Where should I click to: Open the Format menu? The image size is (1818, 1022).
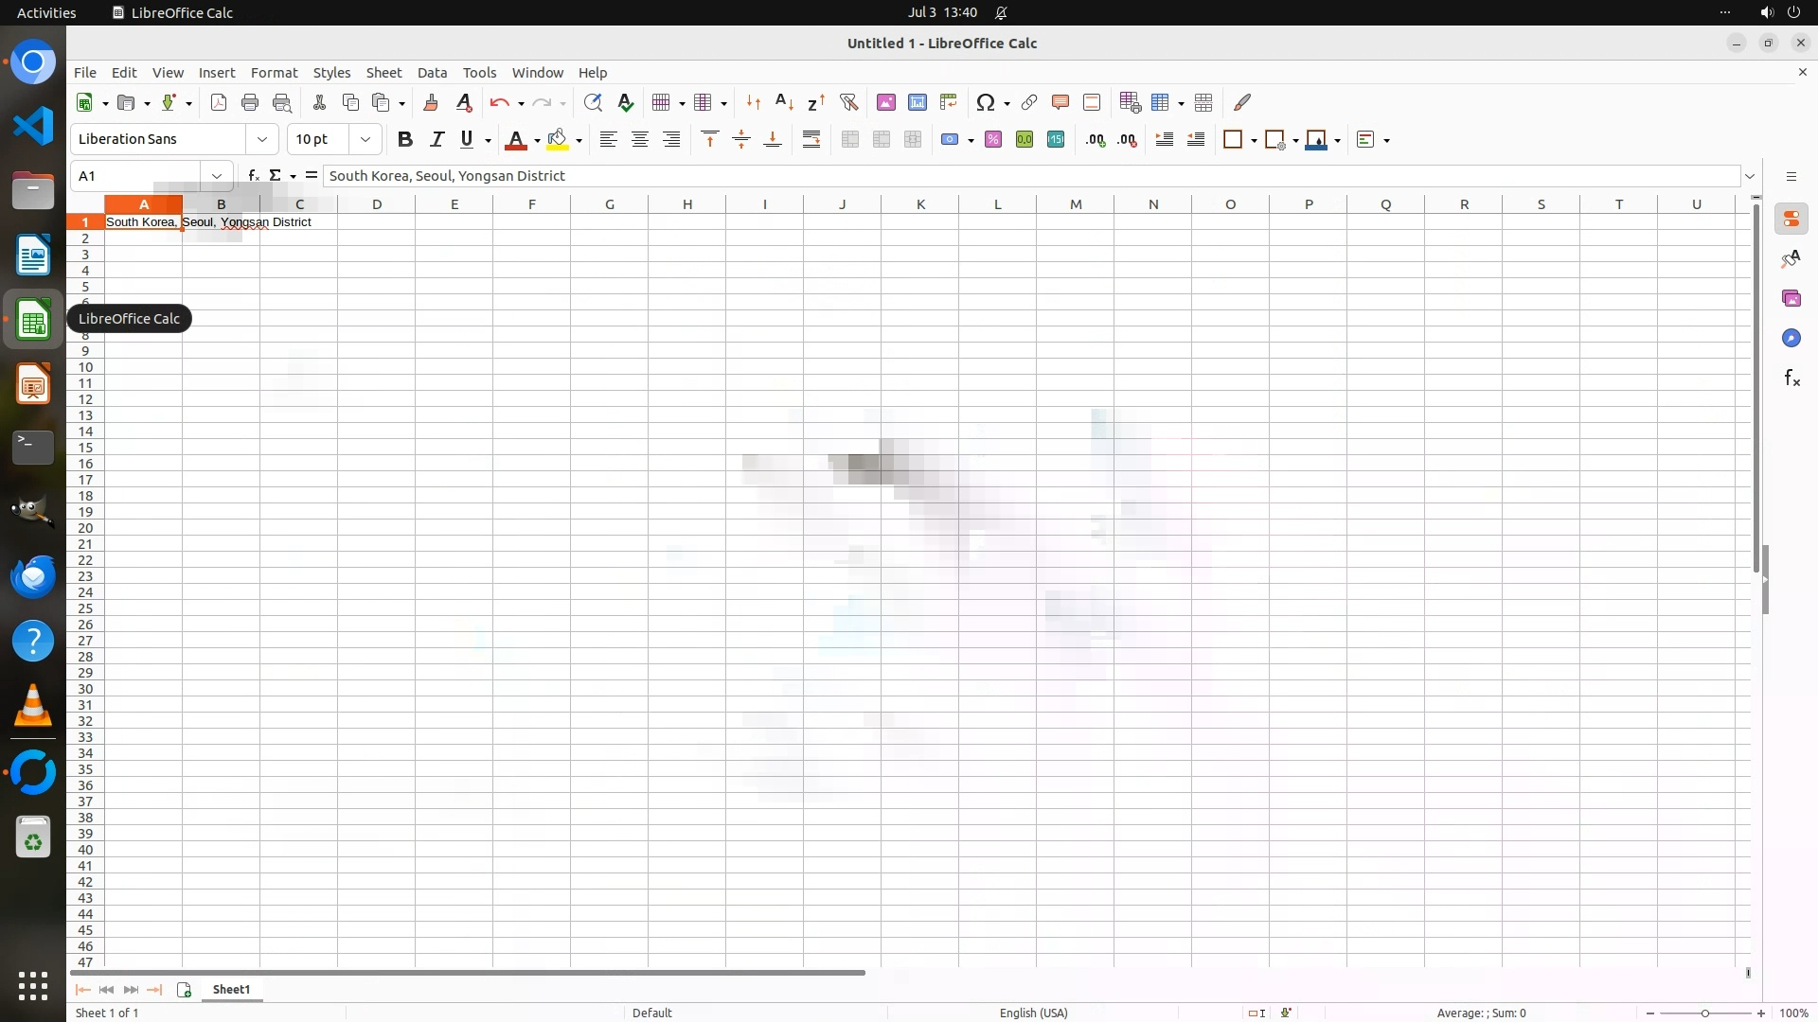(x=274, y=72)
